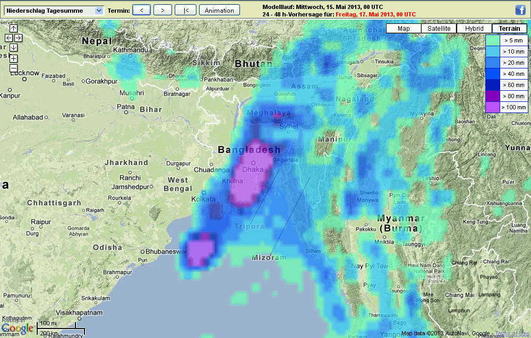This screenshot has width=531, height=338.
Task: Click the Patna city label
Action: [x=126, y=107]
